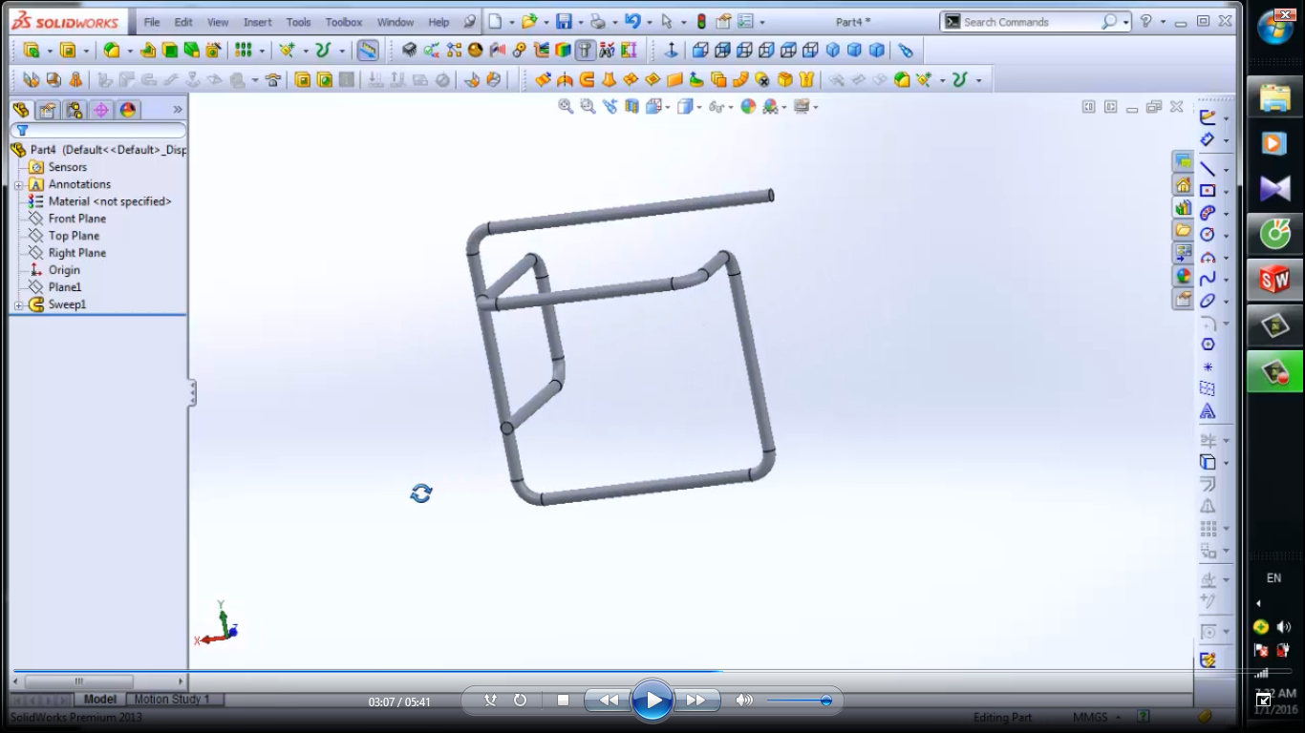Click the Save icon in the top toolbar
The height and width of the screenshot is (733, 1305).
point(564,22)
